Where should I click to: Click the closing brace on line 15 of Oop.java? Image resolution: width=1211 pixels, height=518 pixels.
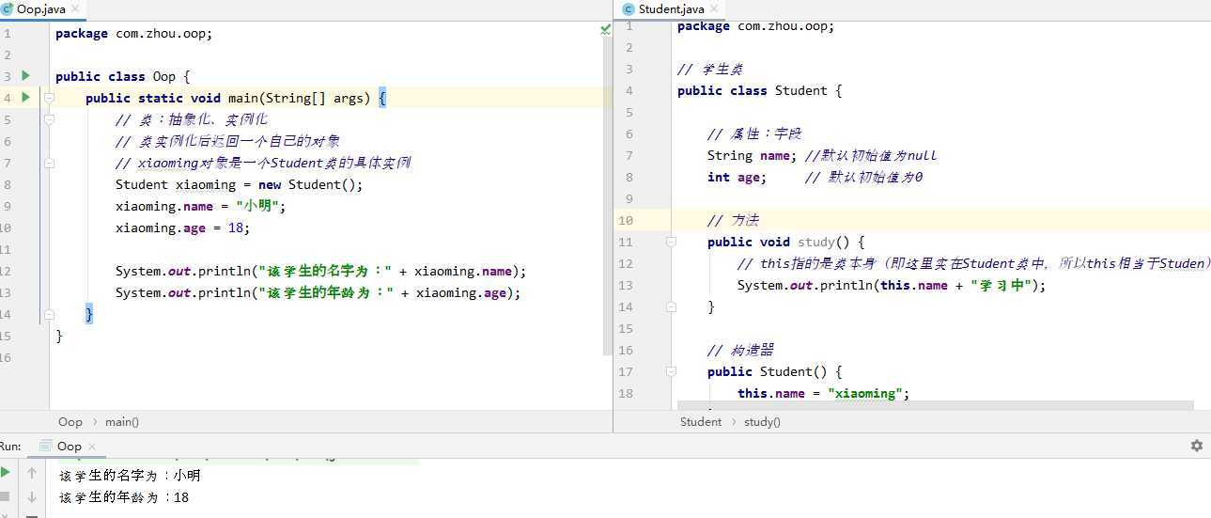pos(59,336)
